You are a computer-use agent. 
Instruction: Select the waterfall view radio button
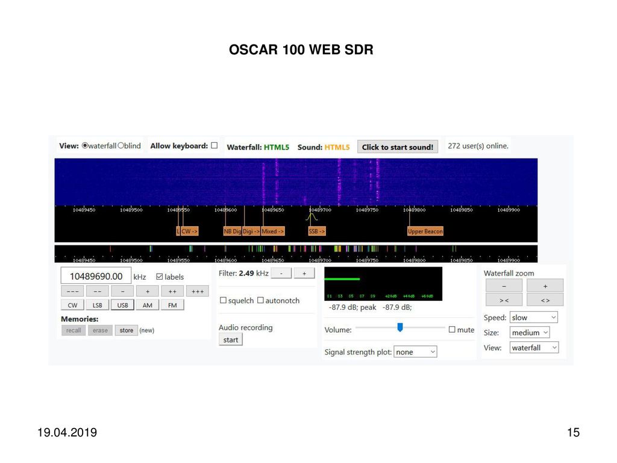pyautogui.click(x=85, y=146)
